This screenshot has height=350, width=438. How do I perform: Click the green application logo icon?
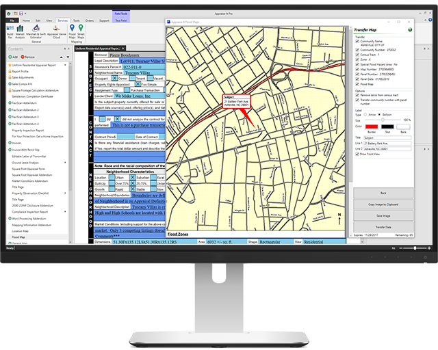click(x=9, y=14)
